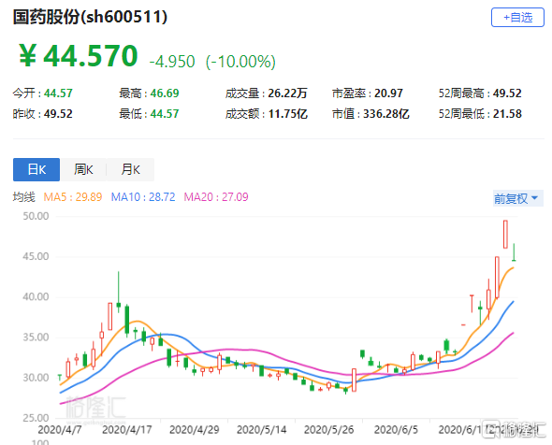Click percent change (-10.00%)
This screenshot has height=445, width=552.
pyautogui.click(x=240, y=62)
